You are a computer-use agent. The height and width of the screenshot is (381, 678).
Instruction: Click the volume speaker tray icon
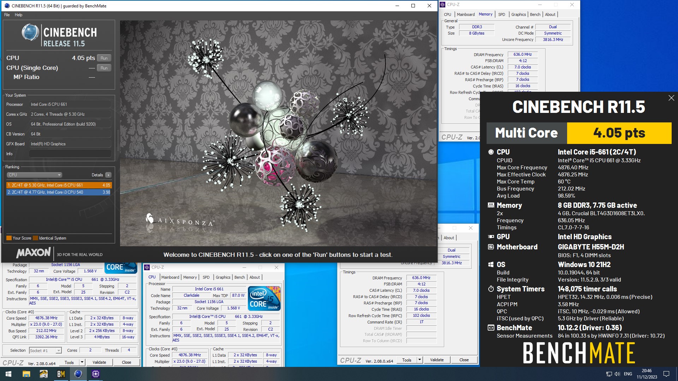point(617,374)
